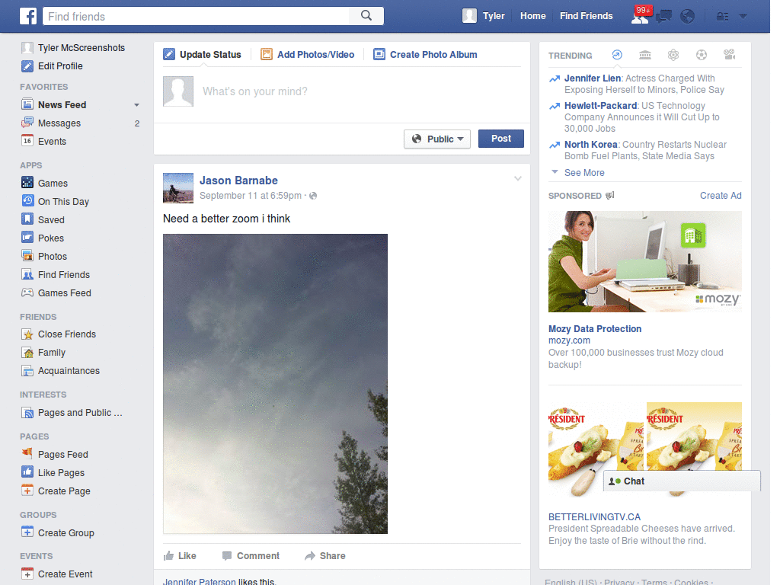Show Sports trending topics via soccer ball icon
The height and width of the screenshot is (585, 780).
pos(702,55)
